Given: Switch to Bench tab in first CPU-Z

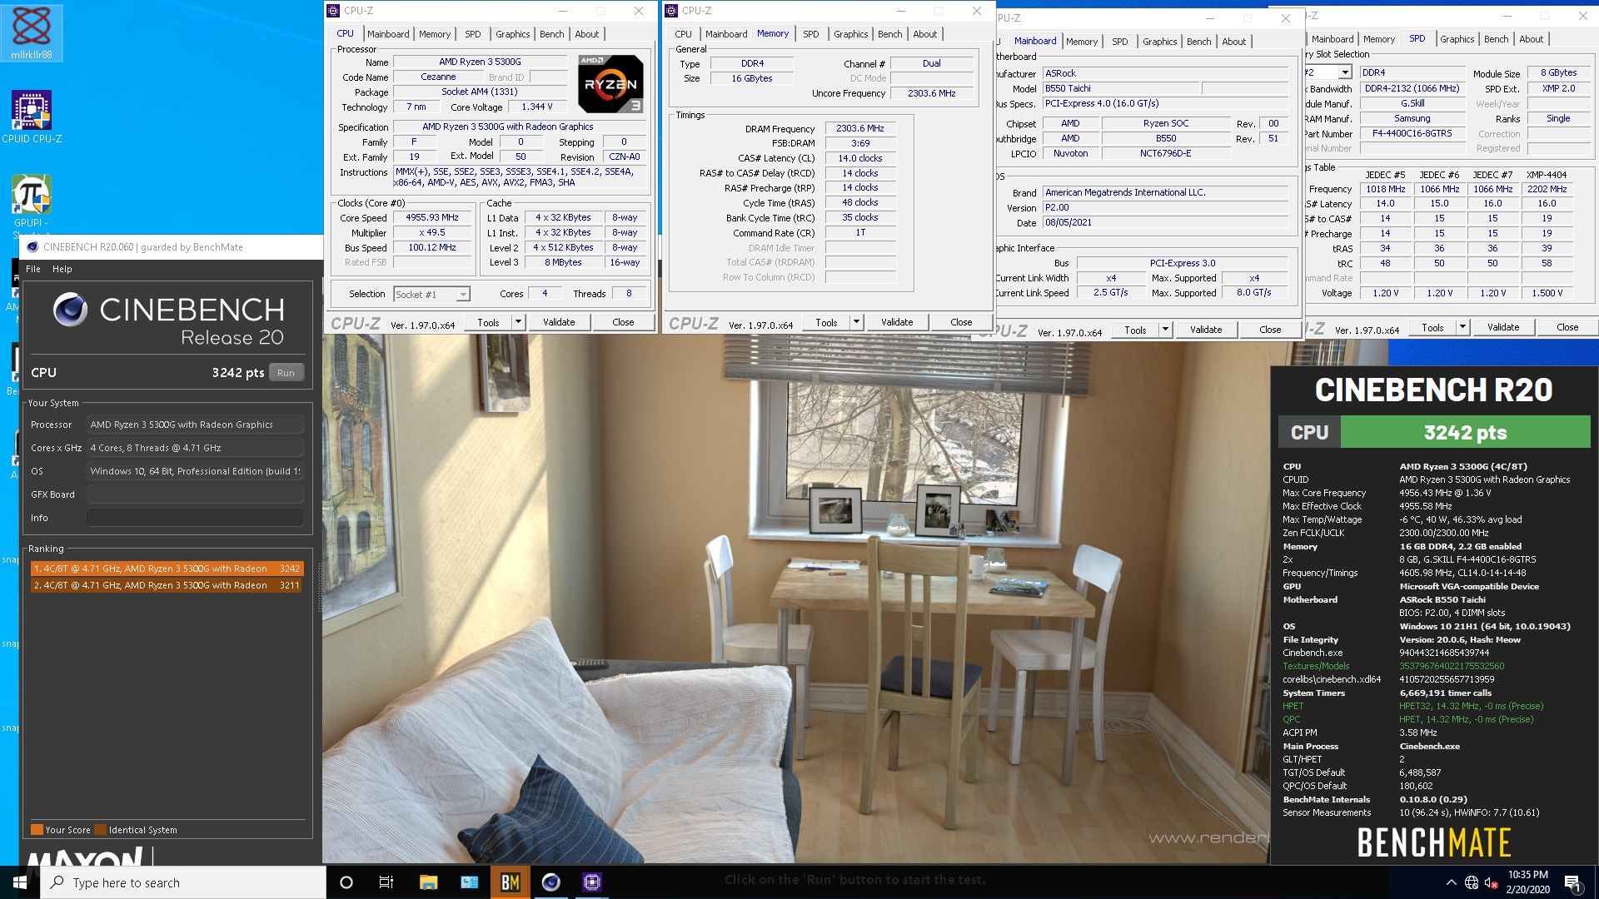Looking at the screenshot, I should click(551, 34).
